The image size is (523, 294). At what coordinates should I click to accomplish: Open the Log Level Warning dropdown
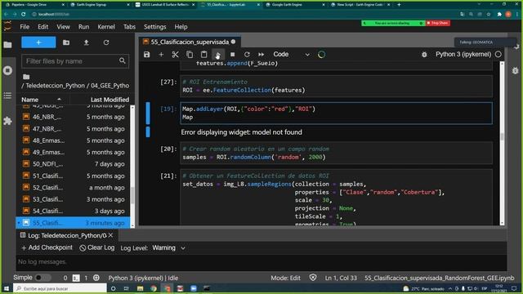click(x=169, y=248)
